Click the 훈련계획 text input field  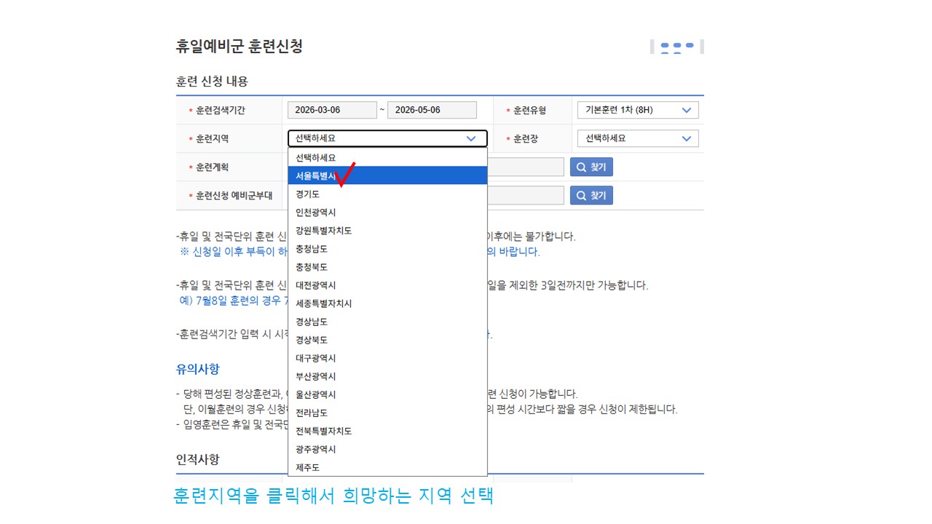pos(525,167)
